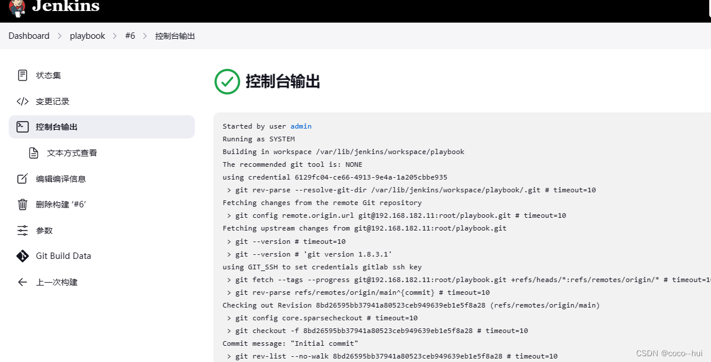
Task: Click the admin user link in console output
Action: pos(300,126)
